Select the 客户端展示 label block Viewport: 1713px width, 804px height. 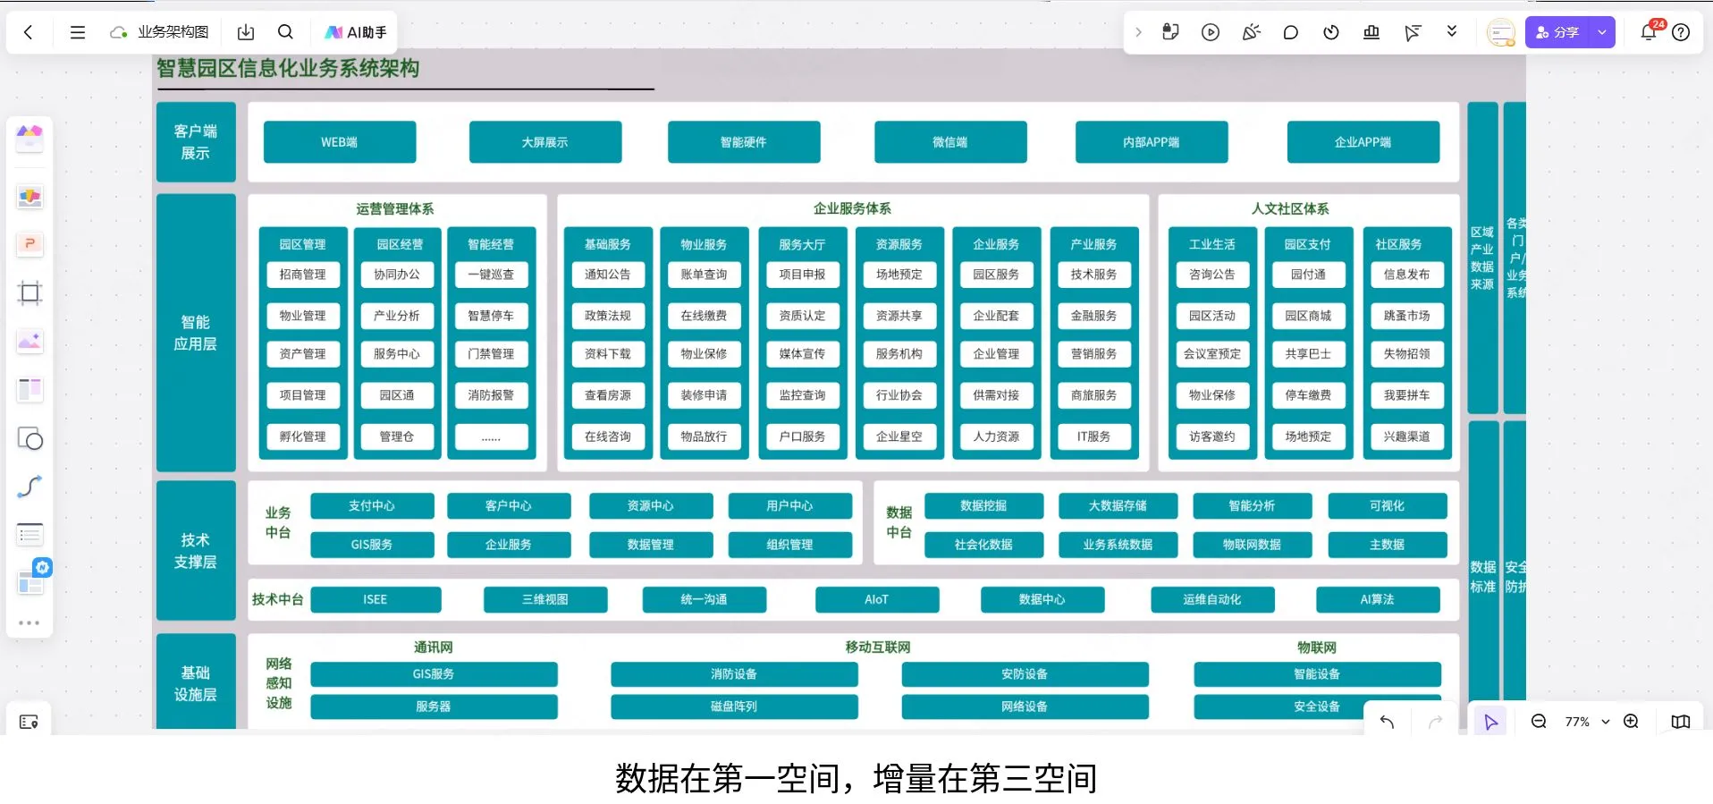[196, 142]
